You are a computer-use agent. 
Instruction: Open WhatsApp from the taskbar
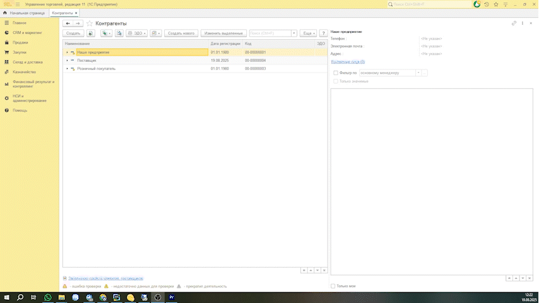[48, 297]
